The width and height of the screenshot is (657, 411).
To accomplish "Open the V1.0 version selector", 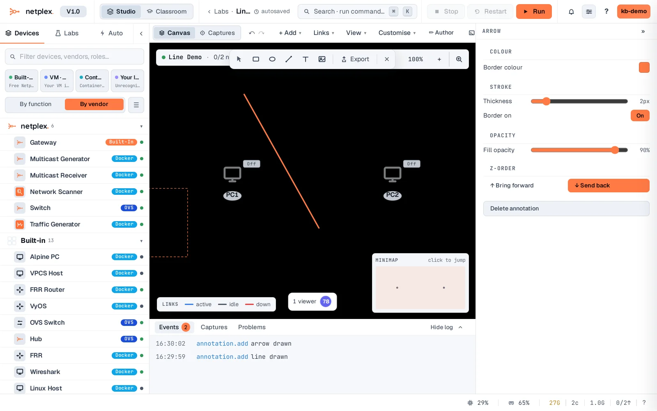I will point(73,12).
